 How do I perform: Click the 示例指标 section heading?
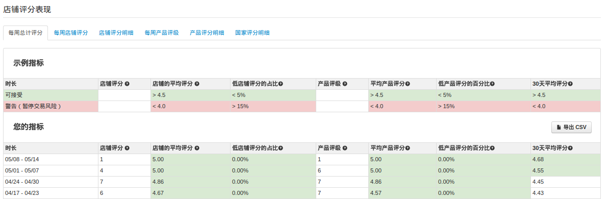(x=29, y=63)
